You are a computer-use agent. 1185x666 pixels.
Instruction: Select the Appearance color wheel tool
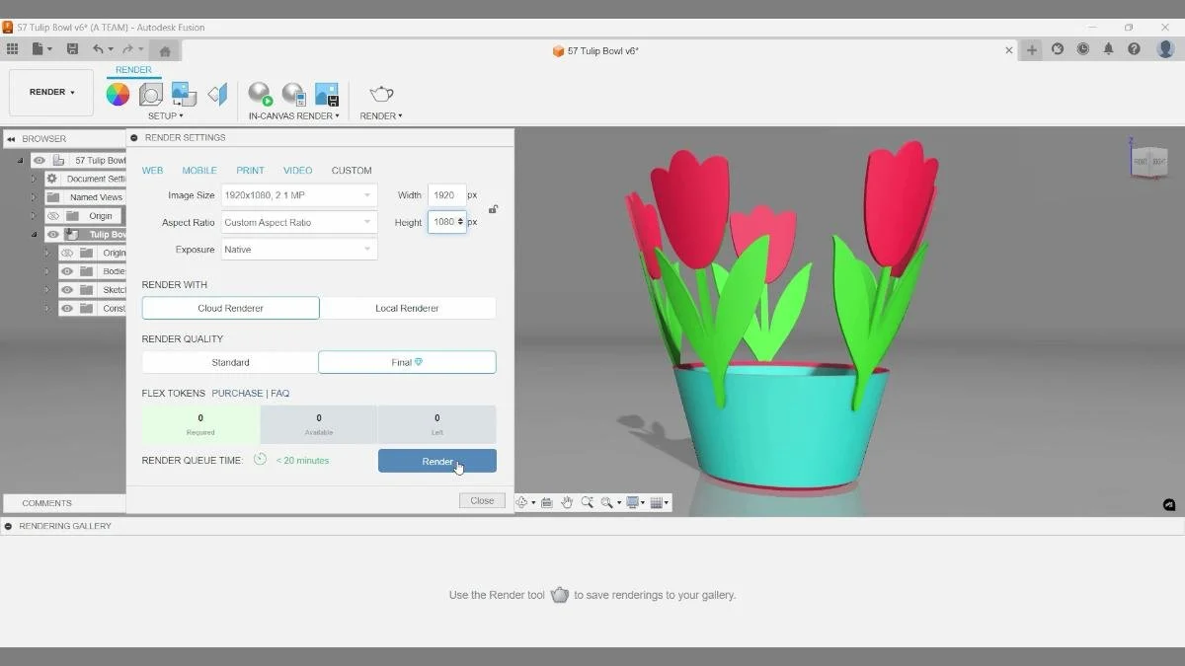click(x=118, y=94)
